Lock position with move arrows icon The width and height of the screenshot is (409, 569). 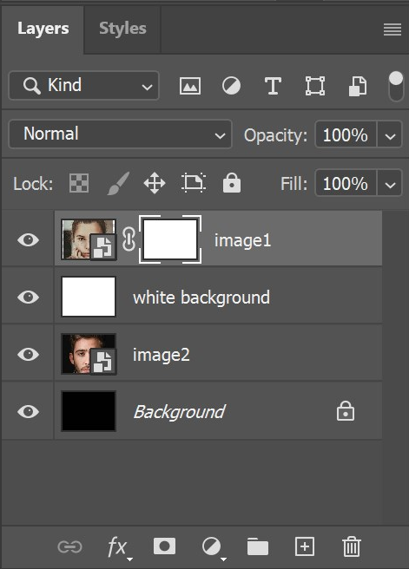pyautogui.click(x=155, y=183)
